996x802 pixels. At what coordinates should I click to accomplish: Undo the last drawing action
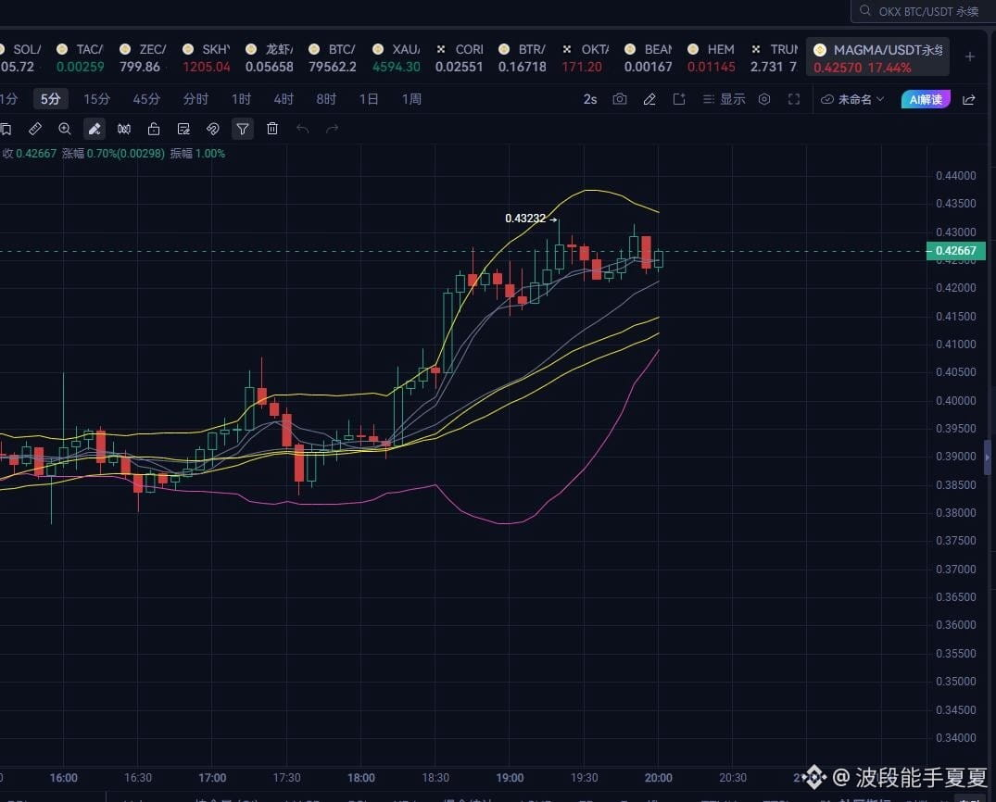tap(302, 129)
